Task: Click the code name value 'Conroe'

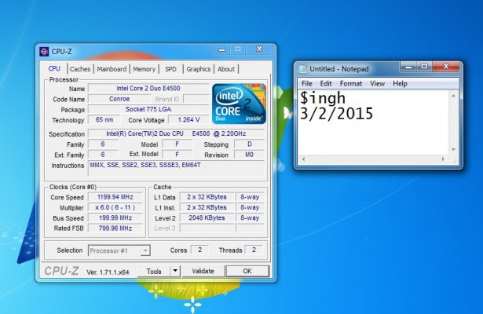Action: 119,99
